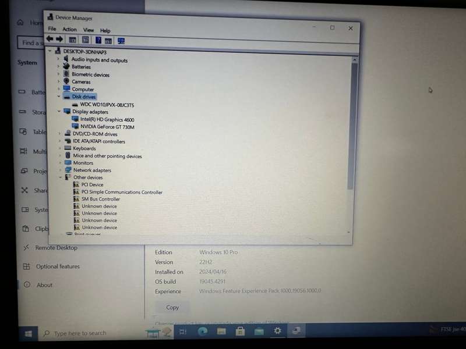Collapse the Disk drives category

(x=59, y=96)
